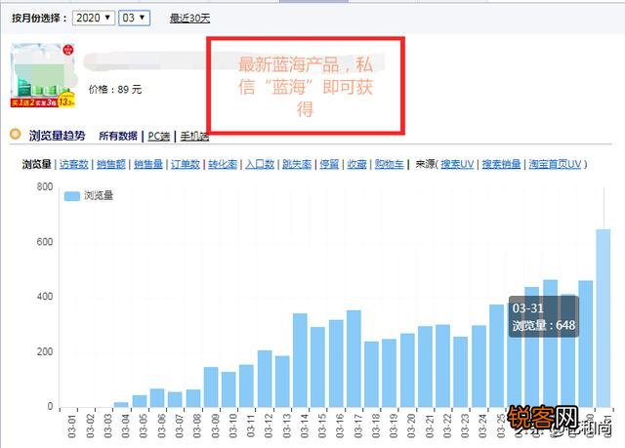Click the 03-19 axis label
625x448 pixels.
[394, 427]
